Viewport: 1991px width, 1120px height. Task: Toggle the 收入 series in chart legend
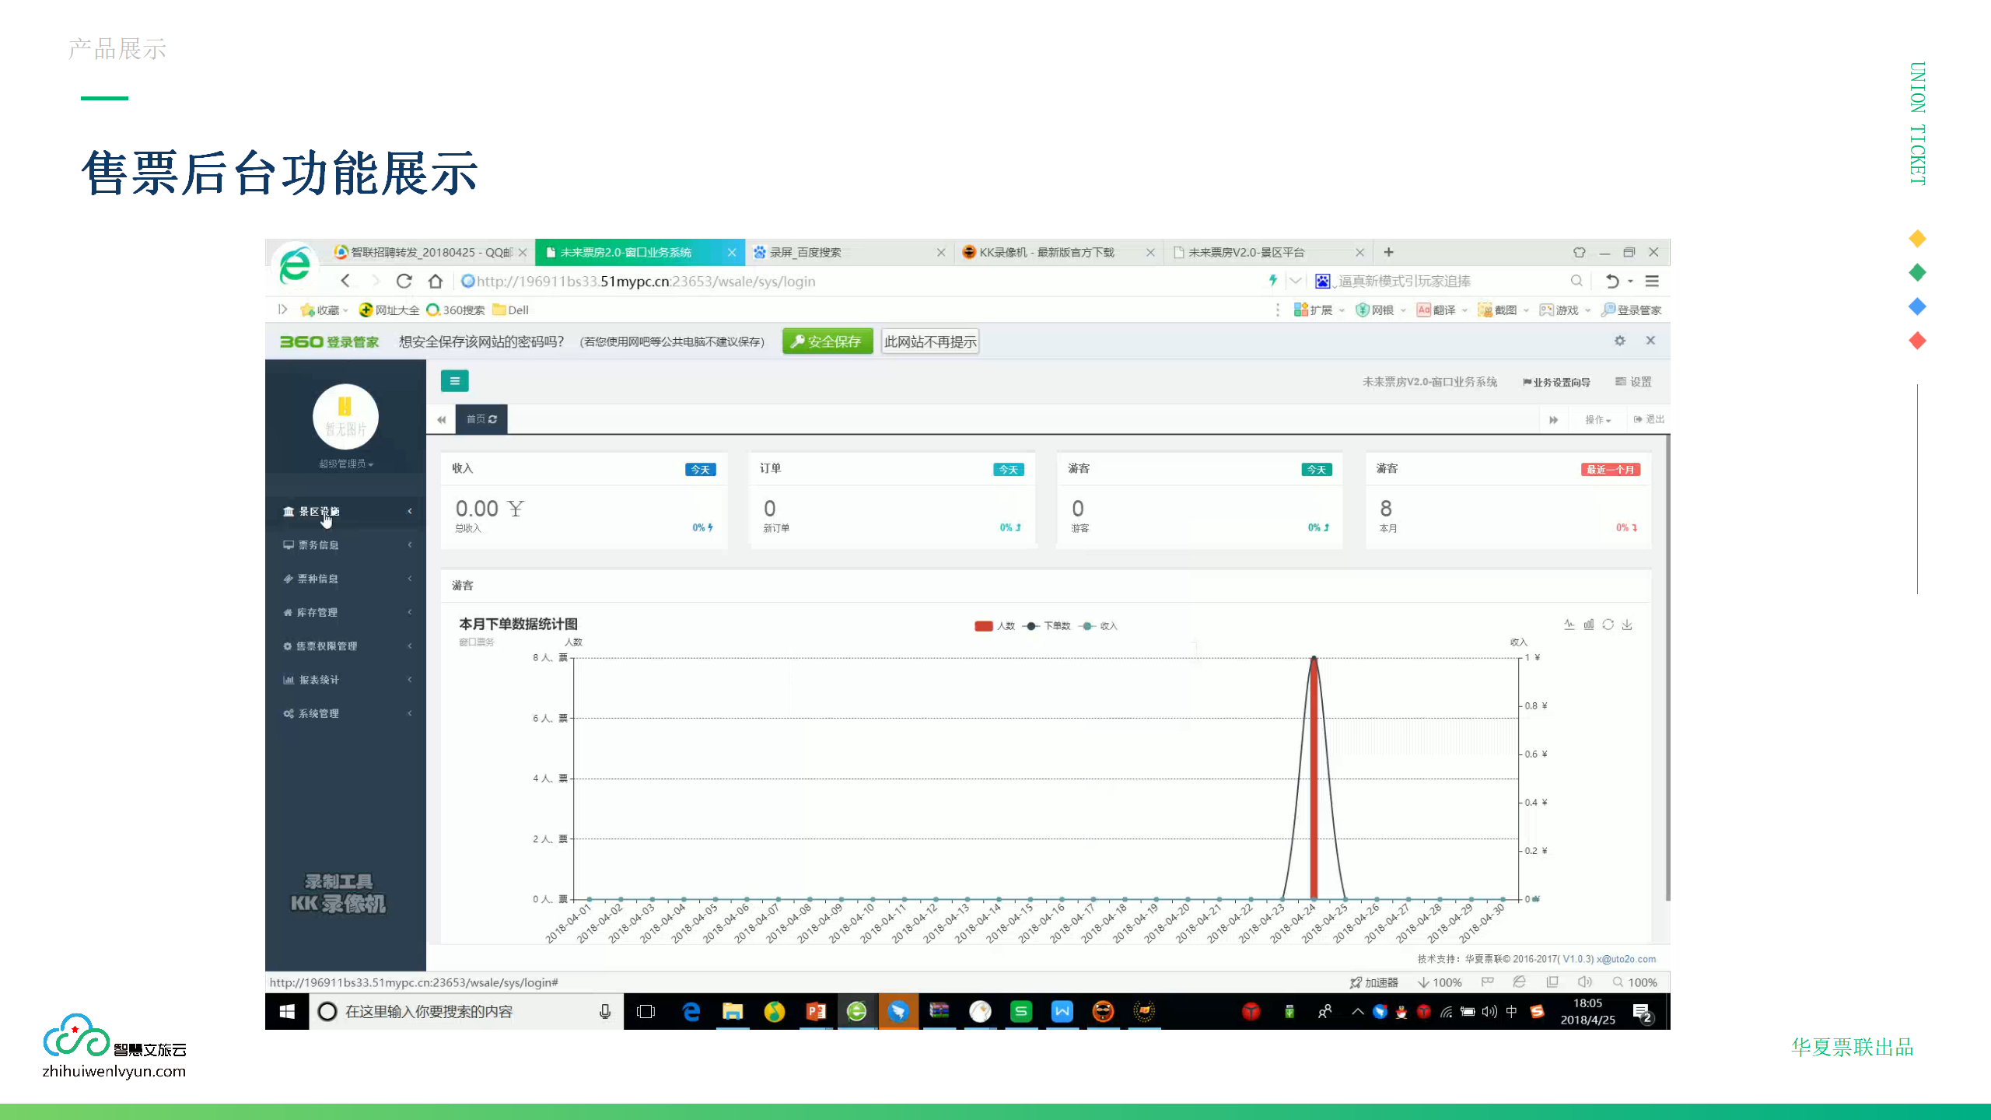(x=1099, y=626)
